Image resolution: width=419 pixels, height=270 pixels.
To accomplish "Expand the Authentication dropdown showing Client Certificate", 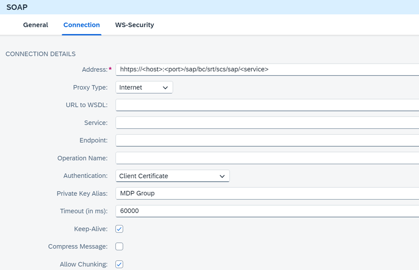I will (x=172, y=176).
